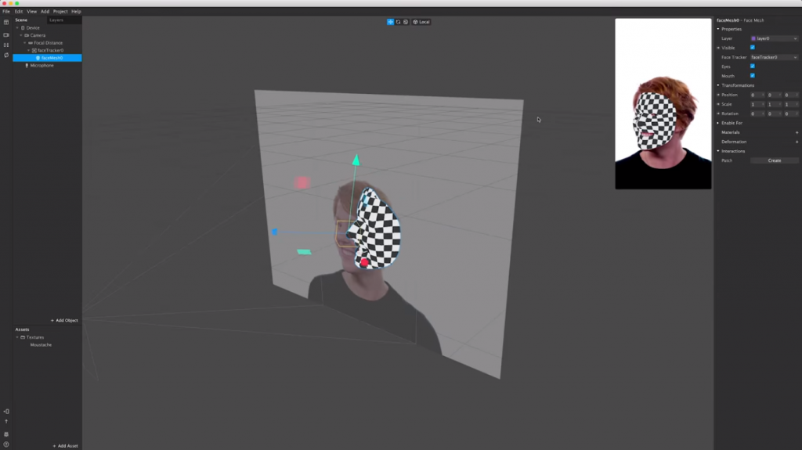Image resolution: width=802 pixels, height=450 pixels.
Task: Click the Add Object button
Action: click(65, 321)
